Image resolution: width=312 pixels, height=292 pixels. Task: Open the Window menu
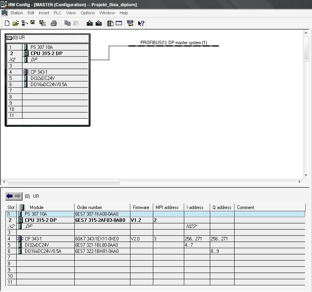point(107,13)
